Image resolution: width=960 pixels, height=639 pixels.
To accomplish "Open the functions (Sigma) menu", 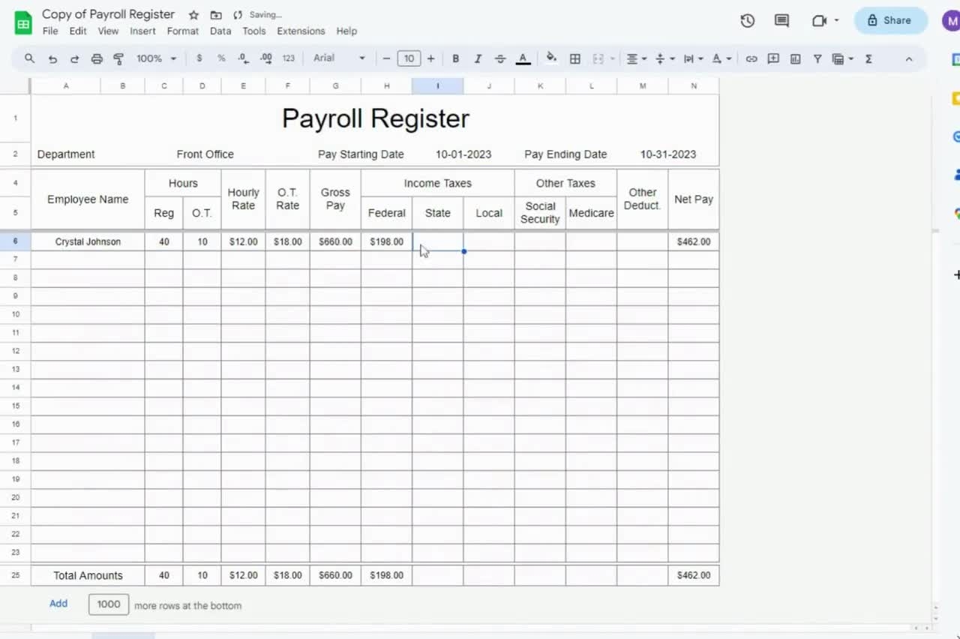I will pyautogui.click(x=868, y=58).
